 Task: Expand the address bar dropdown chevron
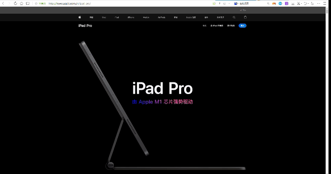click(x=229, y=3)
